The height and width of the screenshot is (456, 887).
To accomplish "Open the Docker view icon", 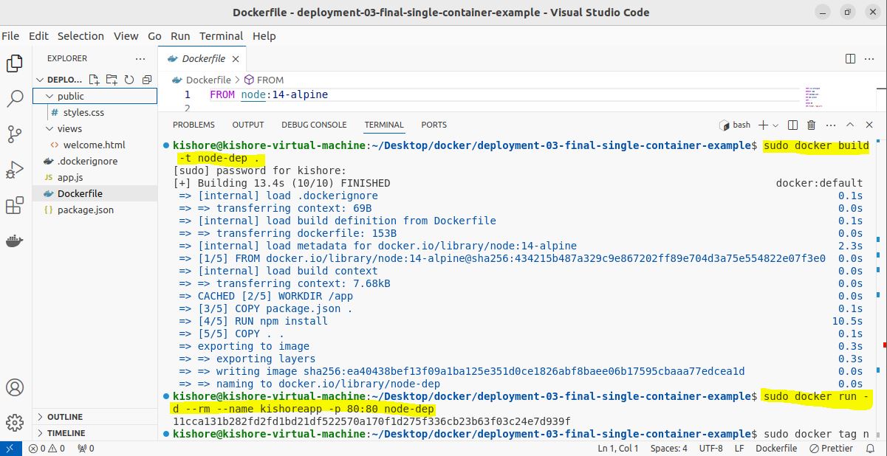I will (14, 241).
